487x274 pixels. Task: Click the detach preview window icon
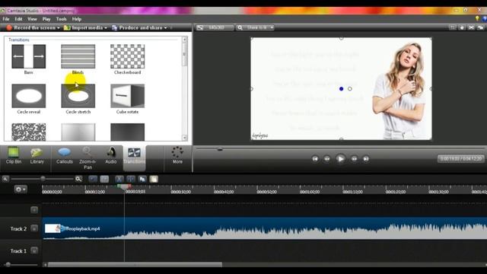point(480,27)
